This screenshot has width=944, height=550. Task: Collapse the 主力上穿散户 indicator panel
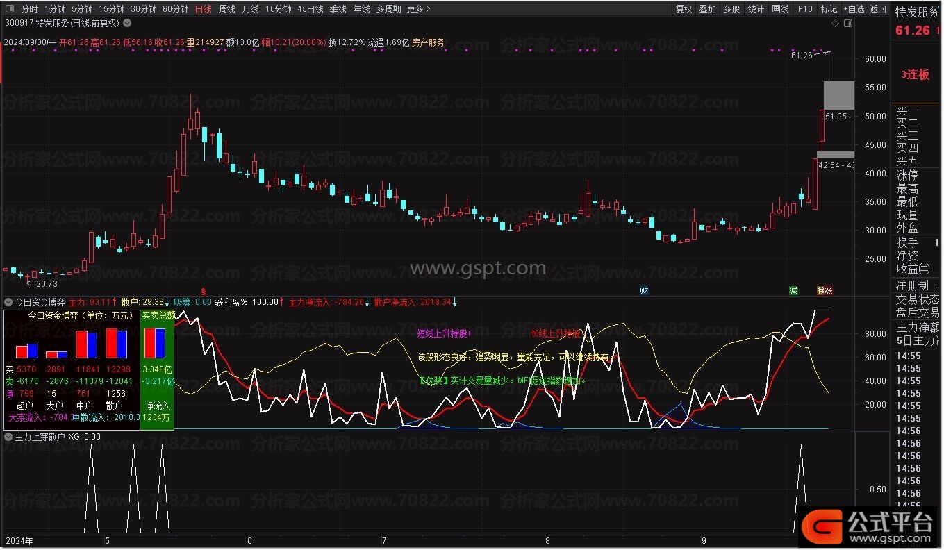coord(9,437)
